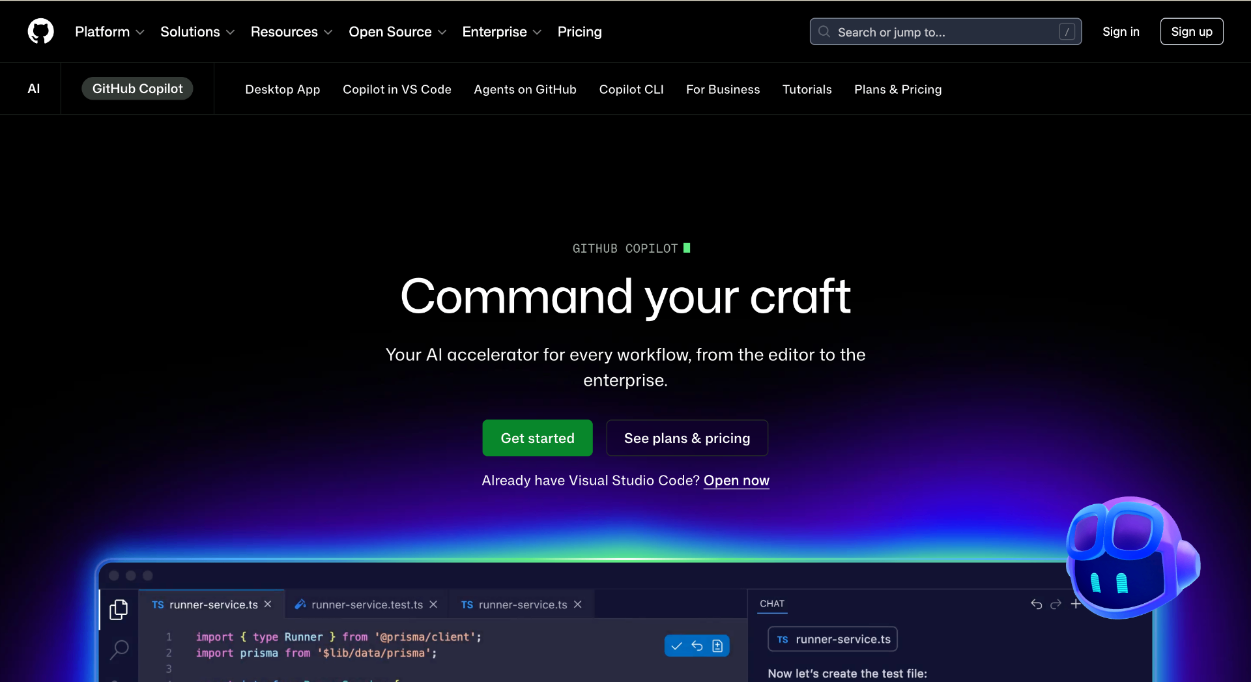Select the CHAT panel tab
The width and height of the screenshot is (1251, 682).
point(772,604)
